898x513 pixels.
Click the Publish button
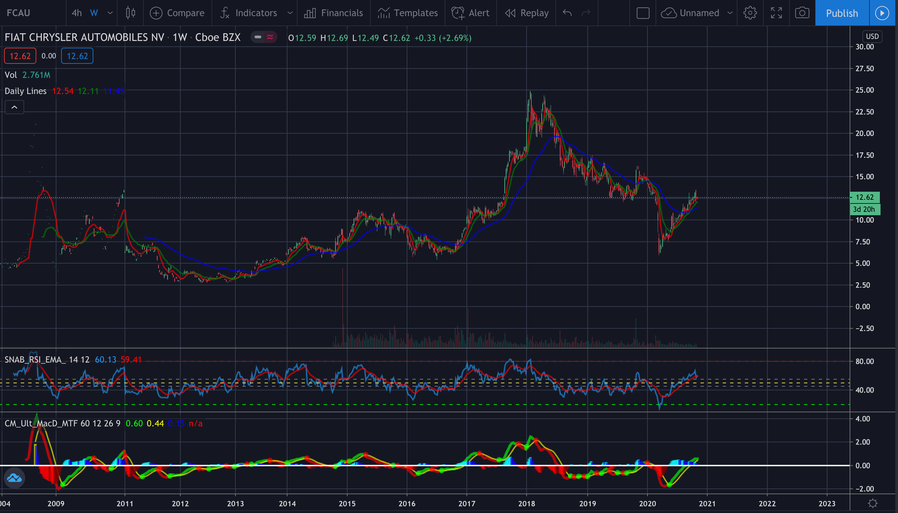842,13
